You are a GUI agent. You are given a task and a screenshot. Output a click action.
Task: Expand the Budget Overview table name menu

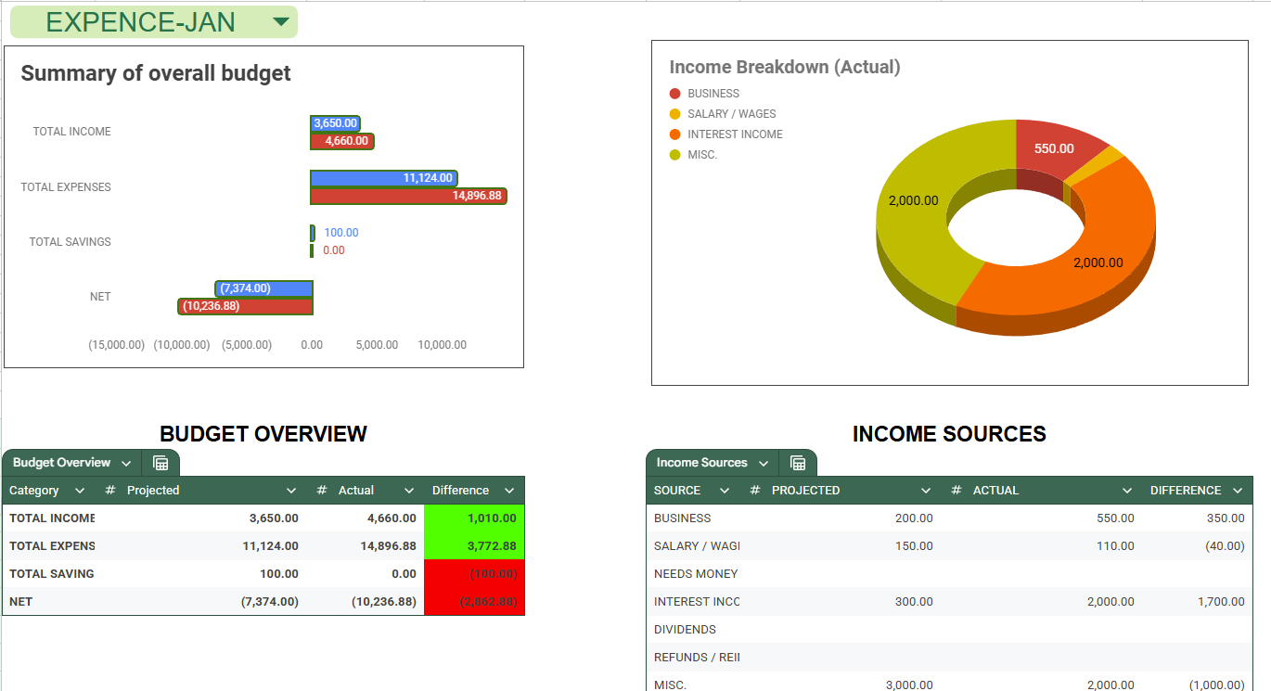click(x=126, y=463)
